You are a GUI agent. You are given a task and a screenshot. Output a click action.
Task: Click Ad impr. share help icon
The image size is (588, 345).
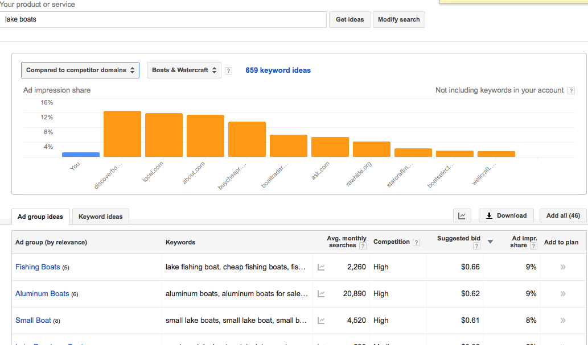(x=533, y=246)
